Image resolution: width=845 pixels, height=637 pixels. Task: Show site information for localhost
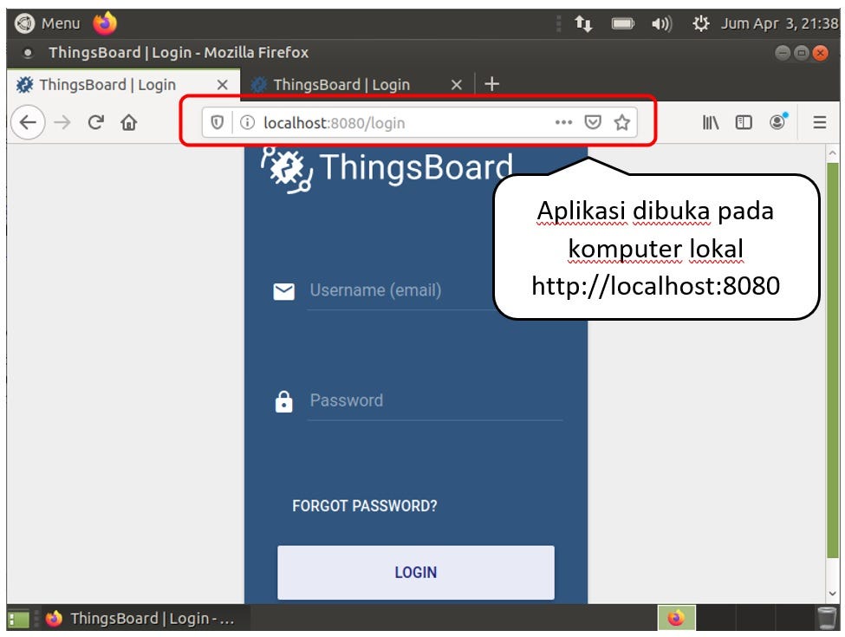[247, 123]
